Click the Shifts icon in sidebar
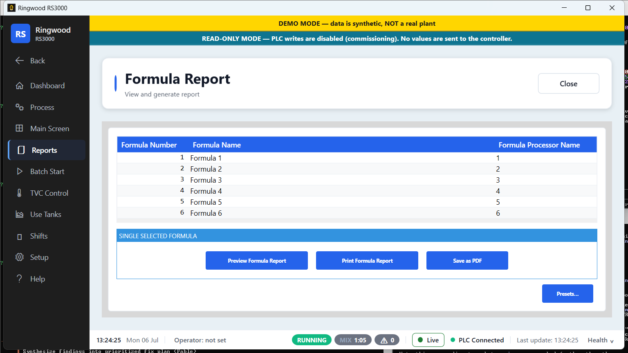Viewport: 628px width, 353px height. pyautogui.click(x=19, y=237)
